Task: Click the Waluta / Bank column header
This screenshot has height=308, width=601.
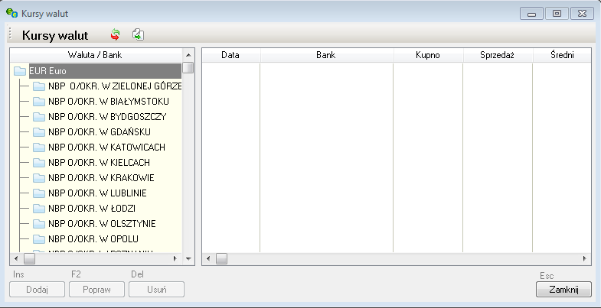Action: coord(96,55)
